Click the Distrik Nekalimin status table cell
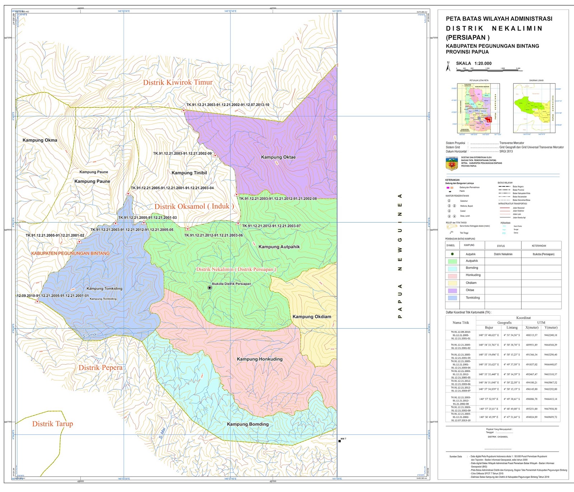This screenshot has height=492, width=574. (x=503, y=254)
